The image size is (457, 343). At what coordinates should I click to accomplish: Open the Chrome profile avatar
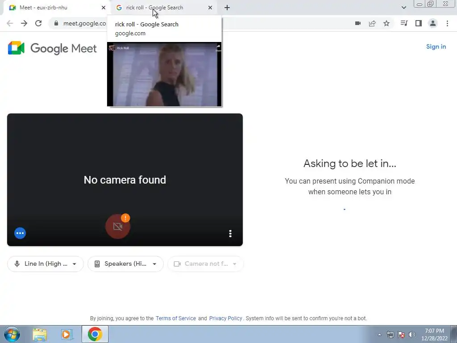click(x=433, y=23)
